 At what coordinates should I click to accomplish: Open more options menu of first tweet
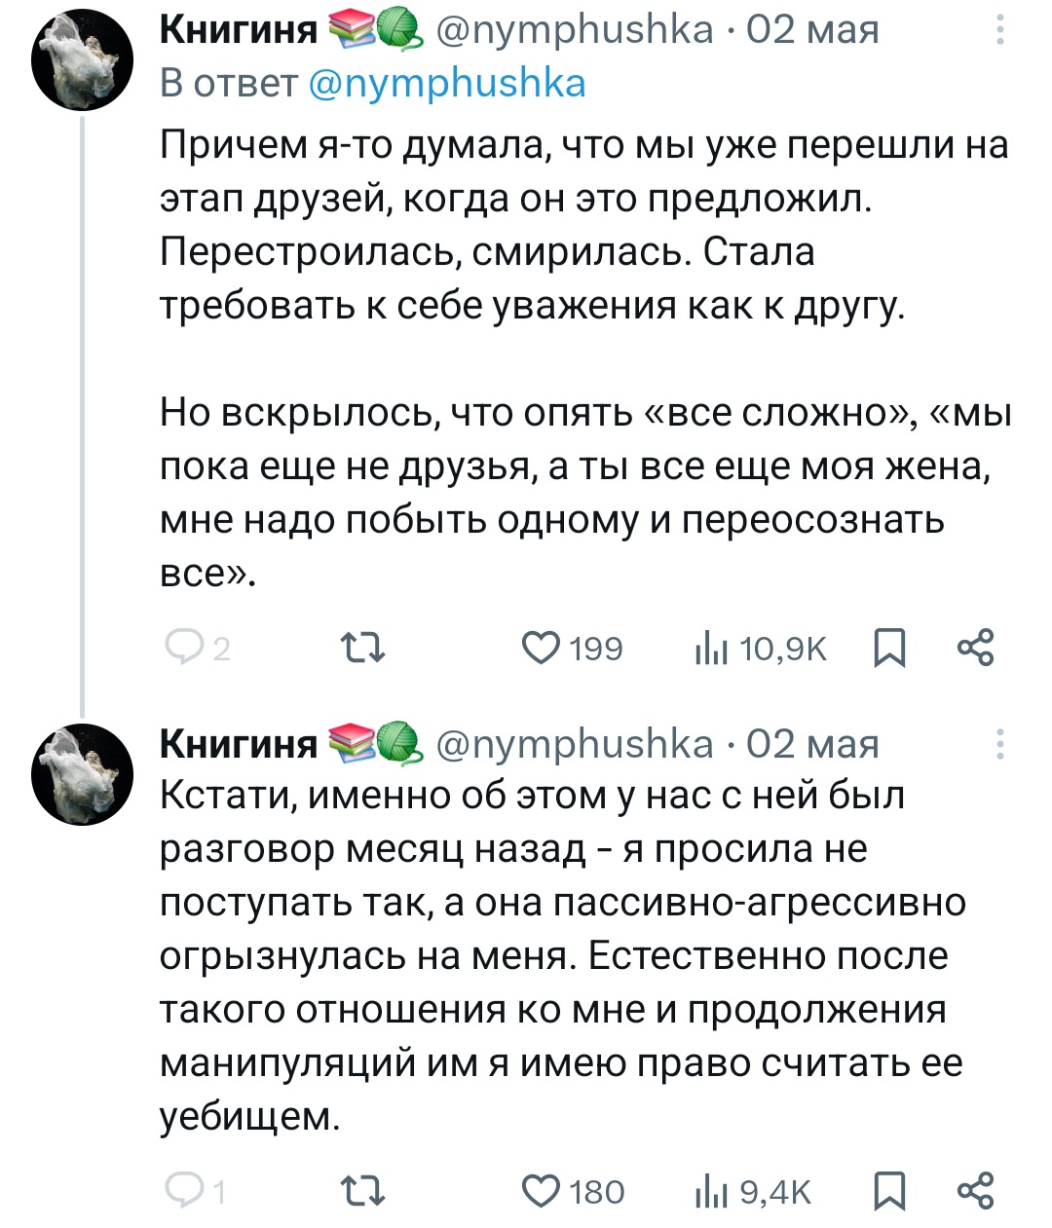tap(1000, 32)
